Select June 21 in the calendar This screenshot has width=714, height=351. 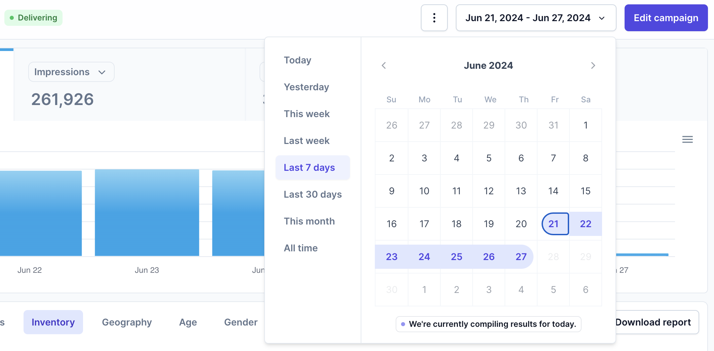coord(553,224)
